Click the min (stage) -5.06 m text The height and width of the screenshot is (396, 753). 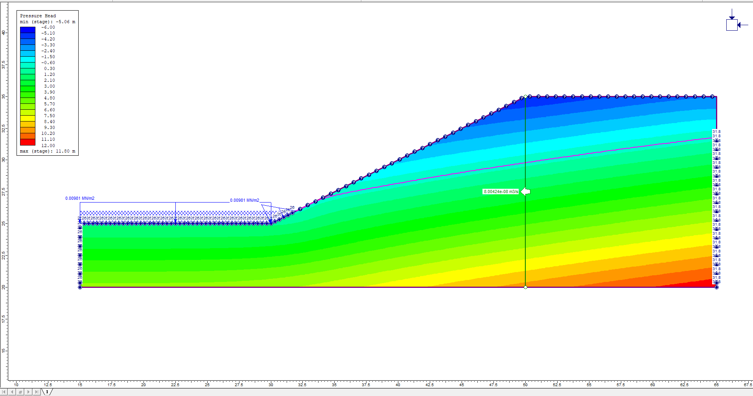coord(48,22)
